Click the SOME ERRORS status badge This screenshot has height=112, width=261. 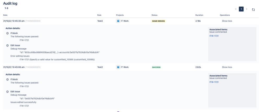[158, 21]
